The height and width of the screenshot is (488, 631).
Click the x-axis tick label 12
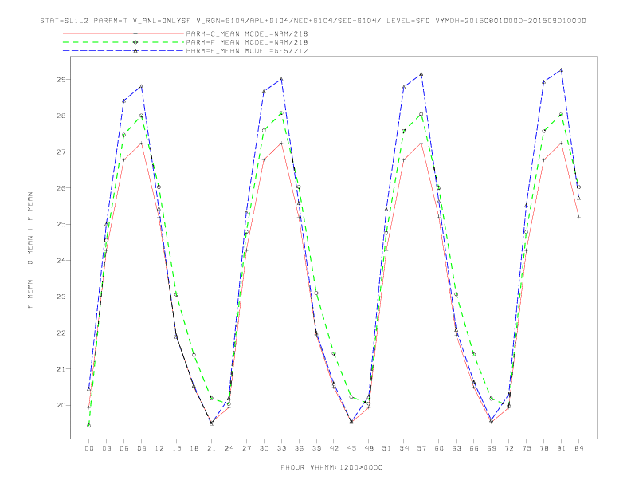coord(159,448)
